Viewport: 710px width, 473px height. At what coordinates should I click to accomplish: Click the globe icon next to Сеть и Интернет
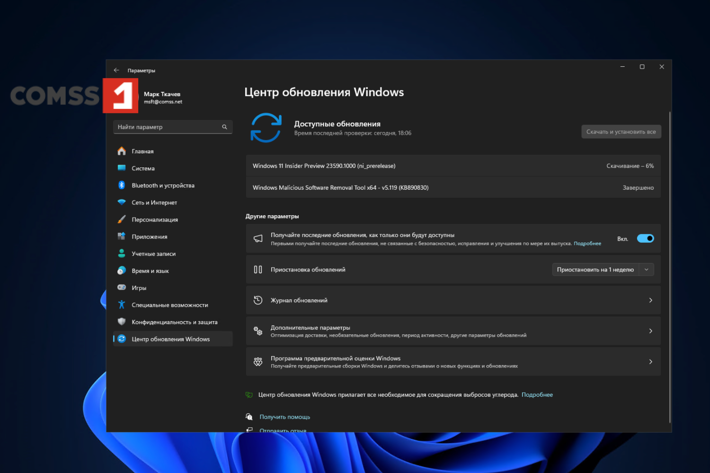[x=122, y=202]
